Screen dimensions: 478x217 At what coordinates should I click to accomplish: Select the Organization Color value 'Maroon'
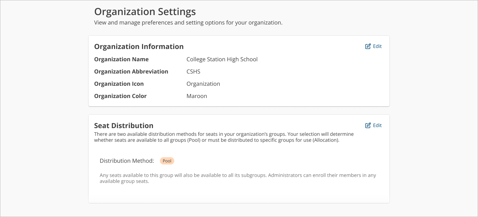(x=197, y=96)
